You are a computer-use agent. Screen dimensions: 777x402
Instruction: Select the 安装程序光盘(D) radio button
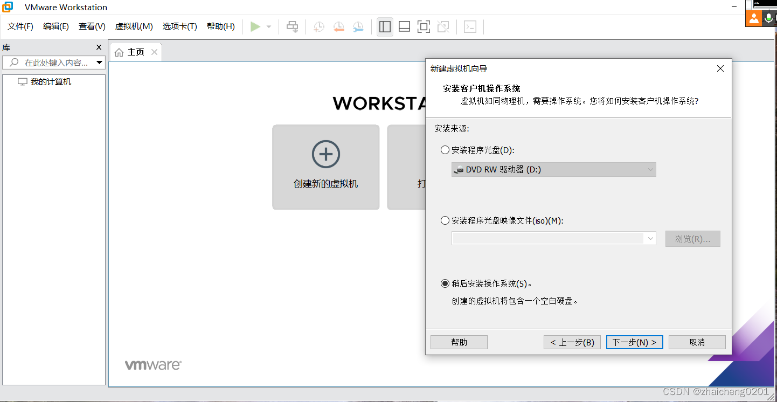[445, 150]
